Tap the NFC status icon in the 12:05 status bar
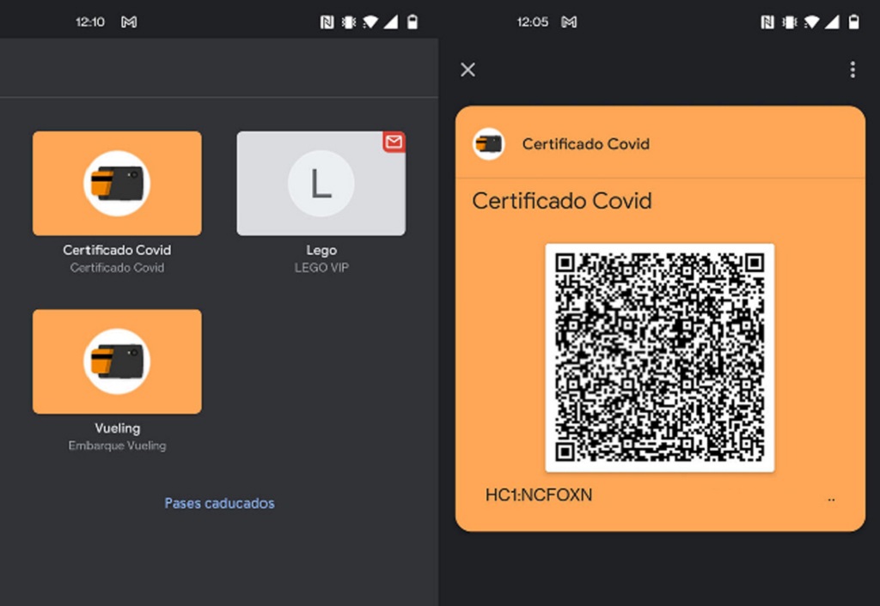The width and height of the screenshot is (880, 606). [x=767, y=22]
